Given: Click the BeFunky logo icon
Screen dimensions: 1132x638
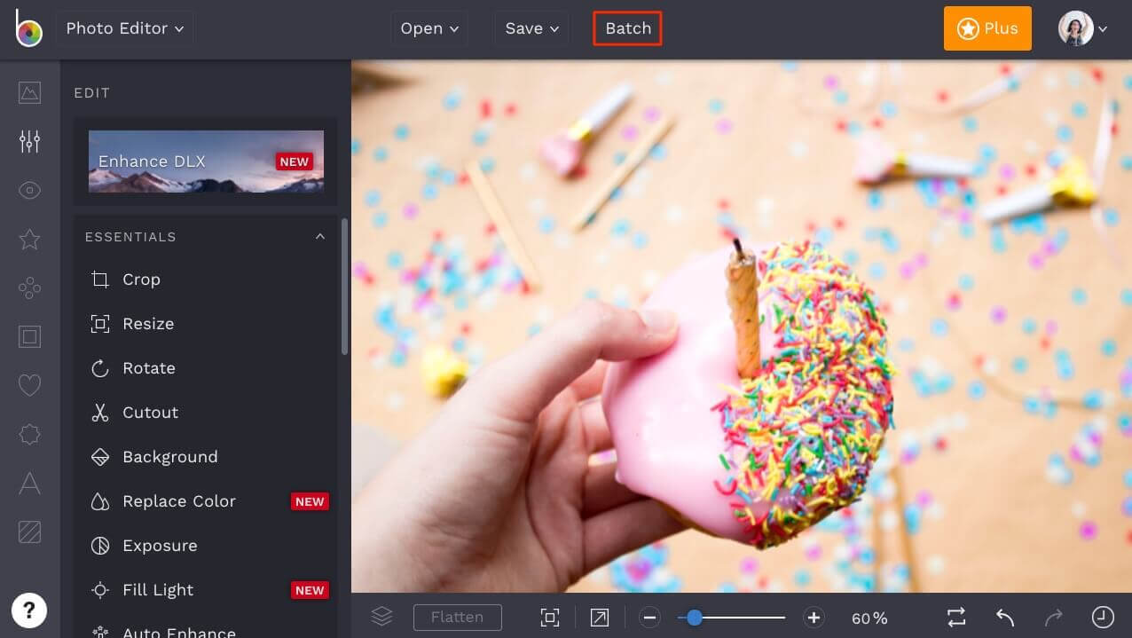Looking at the screenshot, I should [x=28, y=28].
